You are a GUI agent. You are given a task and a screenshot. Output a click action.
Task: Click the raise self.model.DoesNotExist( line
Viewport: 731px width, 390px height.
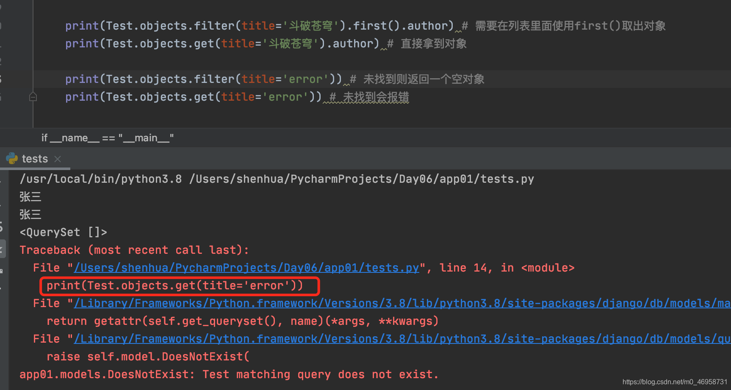148,357
